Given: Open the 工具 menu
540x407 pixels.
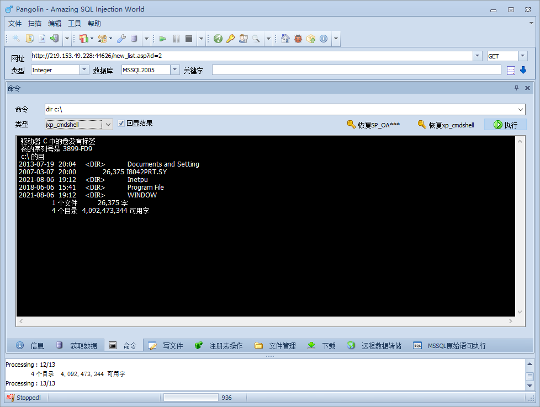Looking at the screenshot, I should point(75,23).
